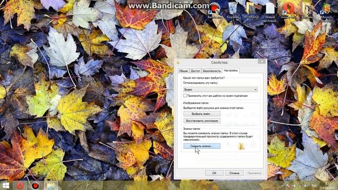Click the Отмена button
The width and height of the screenshot is (338, 190).
coord(234,173)
